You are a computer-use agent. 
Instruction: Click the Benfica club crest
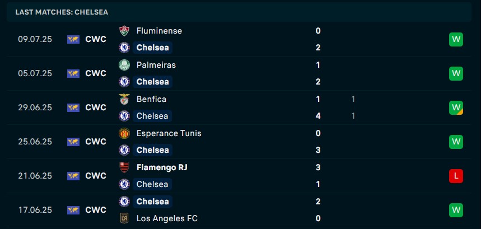pyautogui.click(x=124, y=99)
